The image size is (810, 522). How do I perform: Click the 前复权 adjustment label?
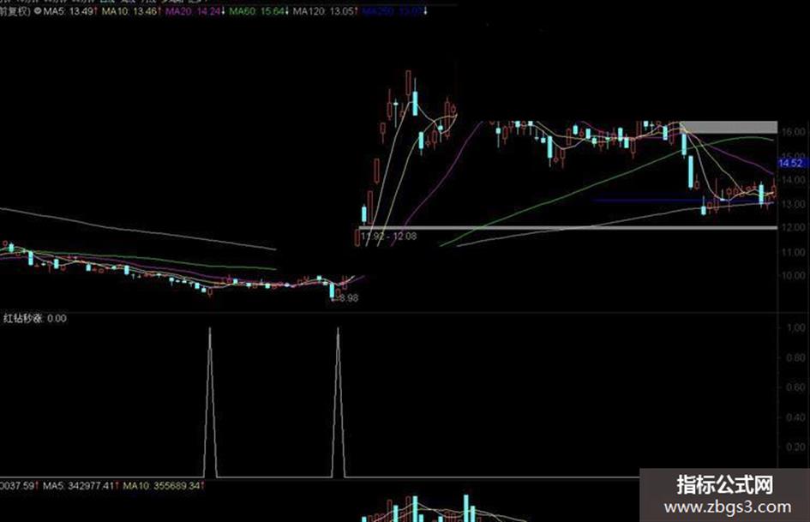15,11
